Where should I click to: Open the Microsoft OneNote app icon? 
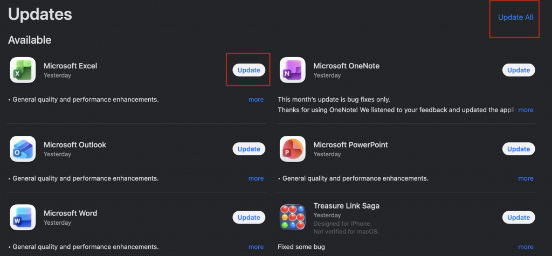coord(293,70)
